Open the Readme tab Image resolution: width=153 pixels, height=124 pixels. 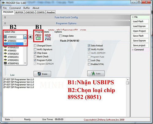click(51, 12)
